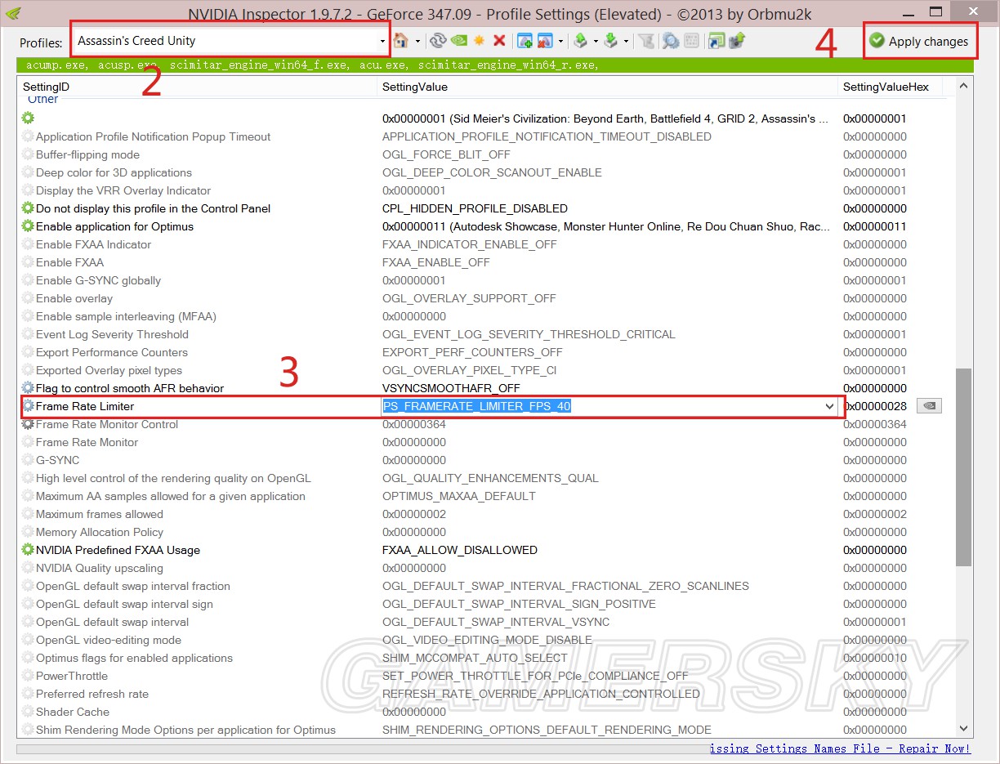1000x764 pixels.
Task: Select the Enable FXAA Indicator setting
Action: pyautogui.click(x=93, y=244)
